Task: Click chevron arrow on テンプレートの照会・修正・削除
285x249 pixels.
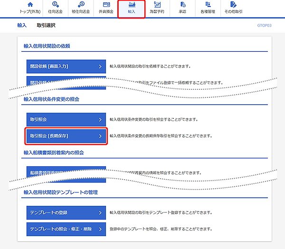Action: pyautogui.click(x=100, y=229)
